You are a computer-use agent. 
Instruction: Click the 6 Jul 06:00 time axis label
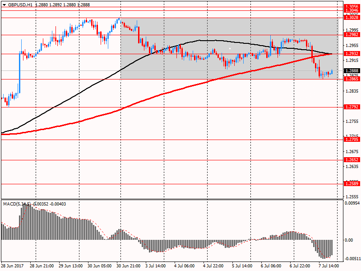[271, 266]
